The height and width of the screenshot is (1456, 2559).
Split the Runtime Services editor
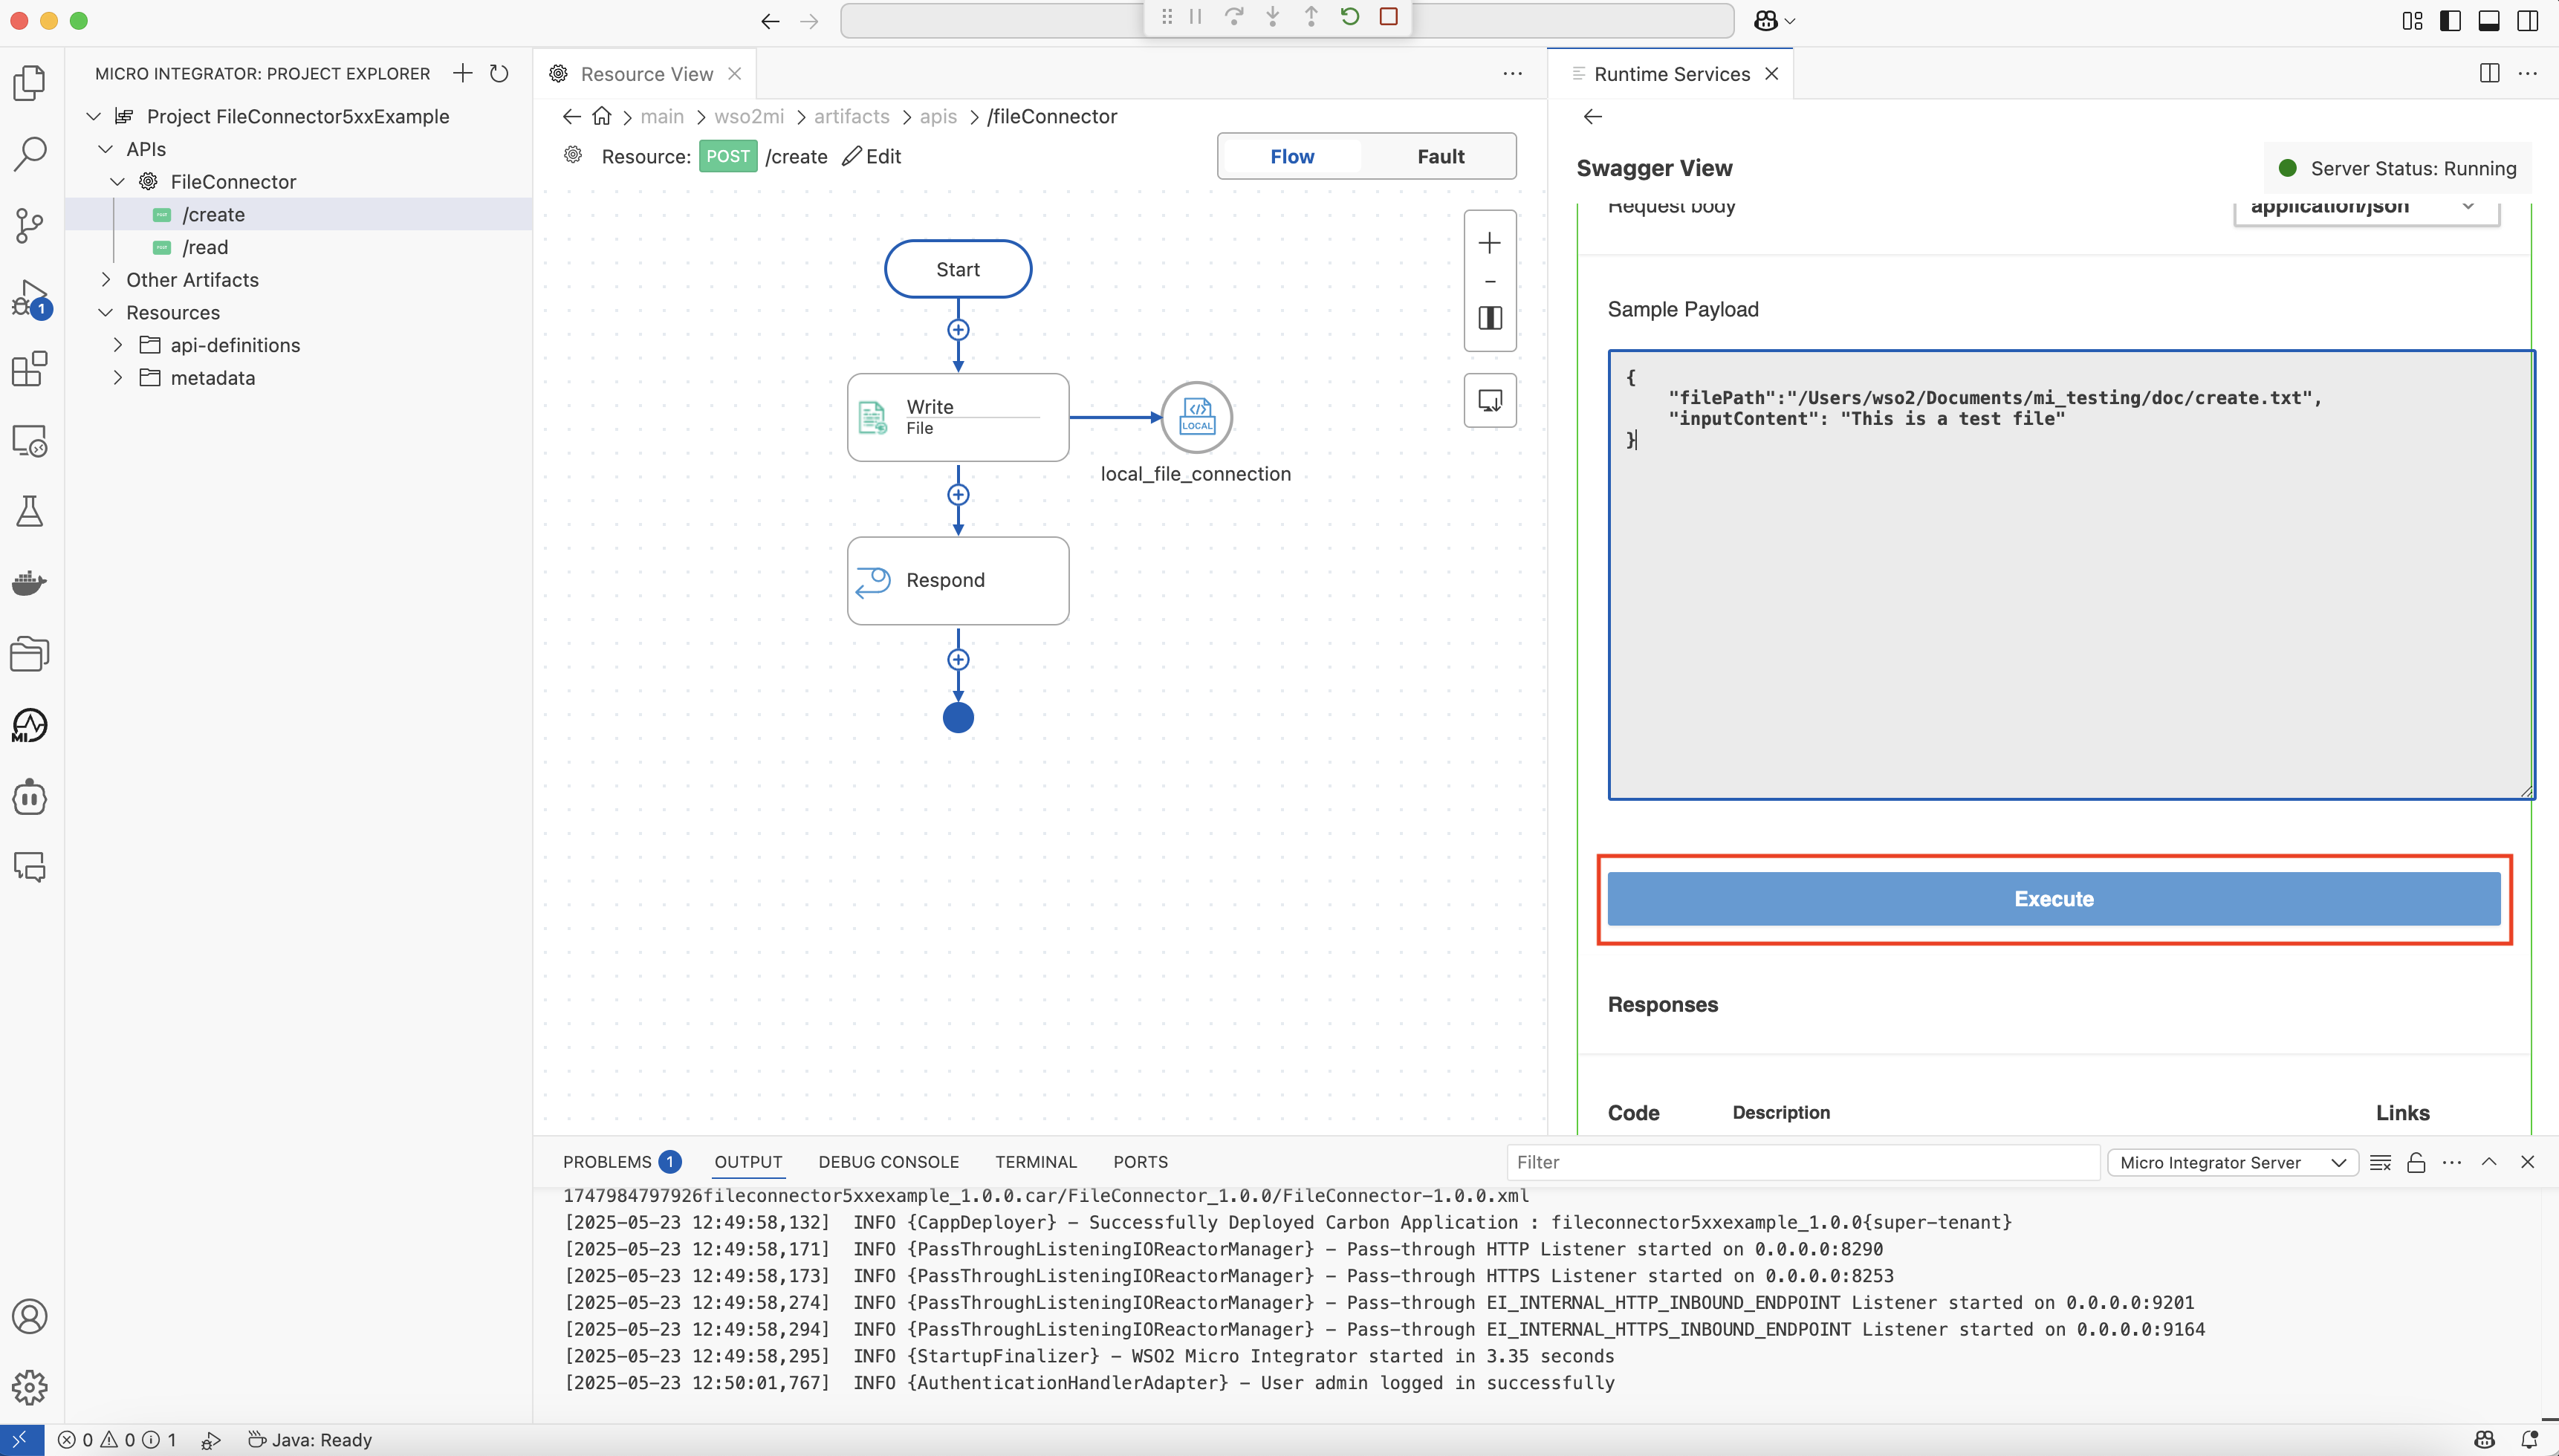point(2489,73)
